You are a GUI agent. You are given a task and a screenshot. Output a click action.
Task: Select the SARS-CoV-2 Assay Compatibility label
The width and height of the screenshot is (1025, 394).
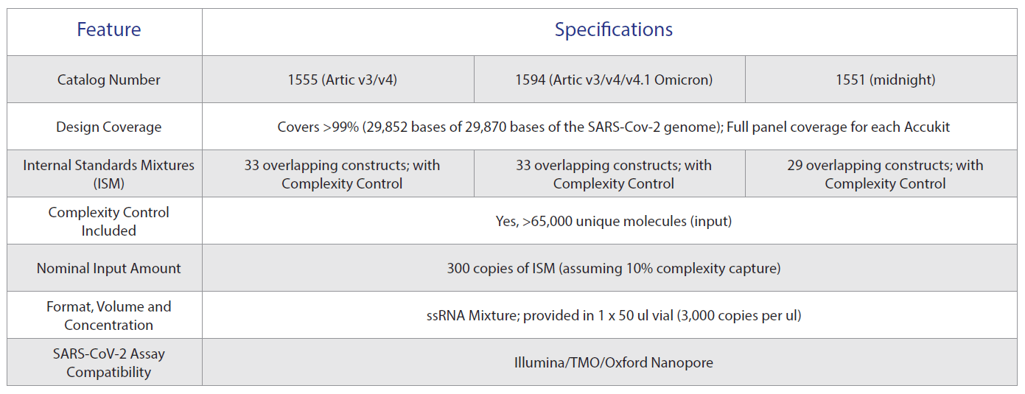pos(109,362)
